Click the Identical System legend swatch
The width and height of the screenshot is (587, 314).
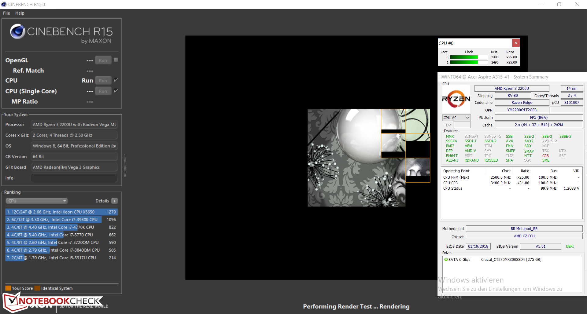pos(37,288)
